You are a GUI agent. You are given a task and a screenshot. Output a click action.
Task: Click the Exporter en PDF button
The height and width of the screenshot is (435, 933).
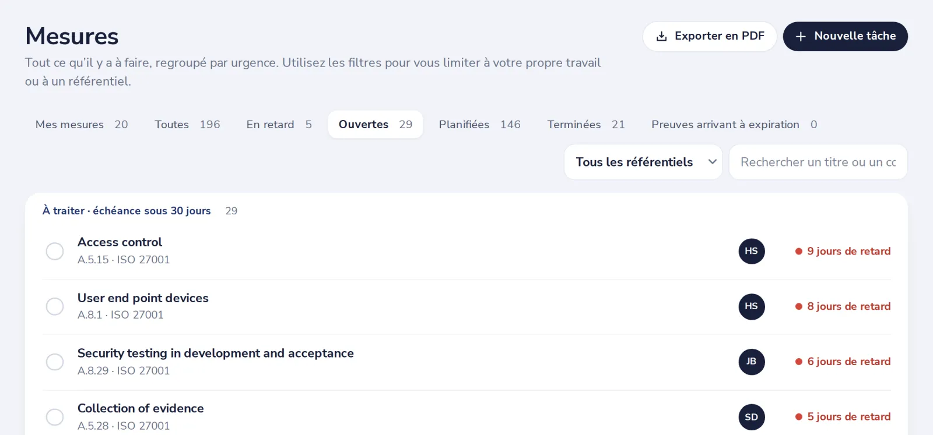click(710, 36)
